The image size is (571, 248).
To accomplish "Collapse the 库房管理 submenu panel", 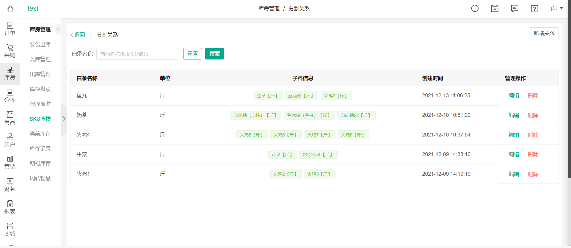I will 58,29.
